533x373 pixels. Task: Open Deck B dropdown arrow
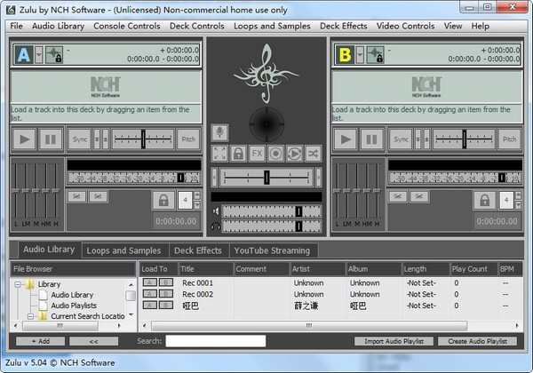click(357, 55)
